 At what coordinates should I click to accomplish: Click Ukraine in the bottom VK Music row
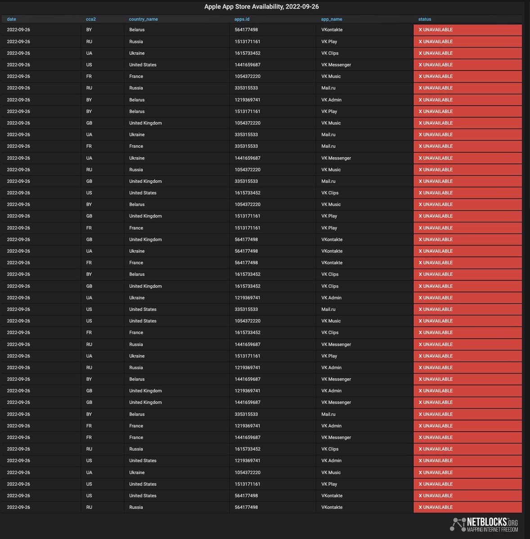[x=137, y=473]
